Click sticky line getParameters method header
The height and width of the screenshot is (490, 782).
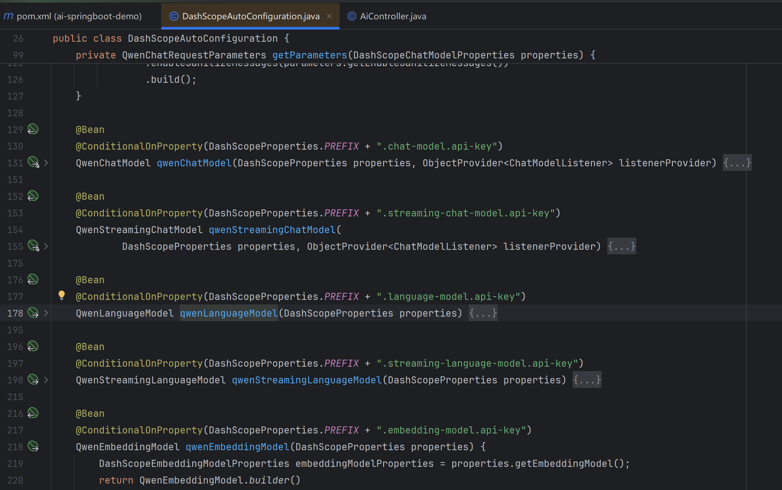309,55
